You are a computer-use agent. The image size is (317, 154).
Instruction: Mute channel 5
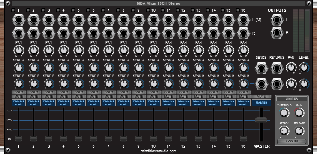click(x=79, y=97)
